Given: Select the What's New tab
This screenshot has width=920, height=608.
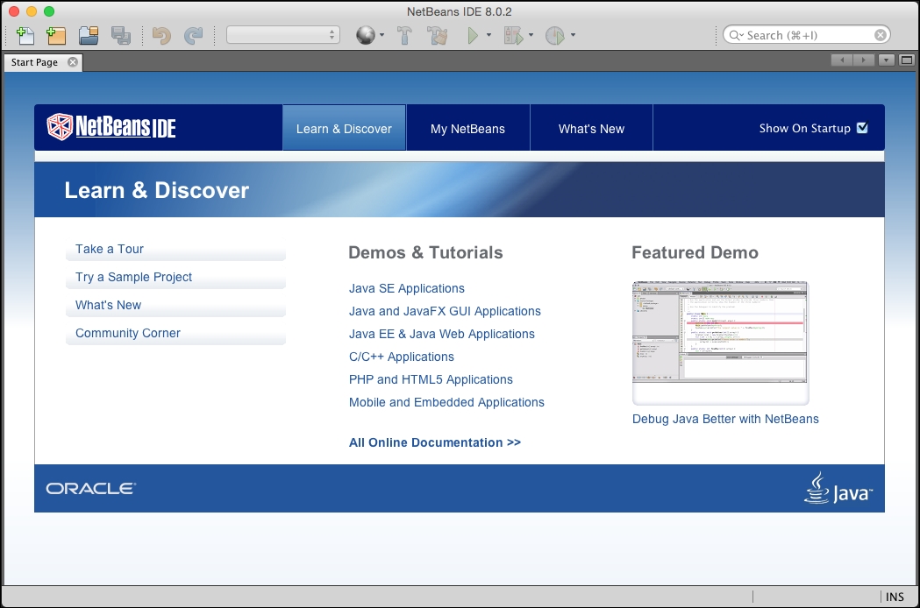Looking at the screenshot, I should click(x=591, y=127).
